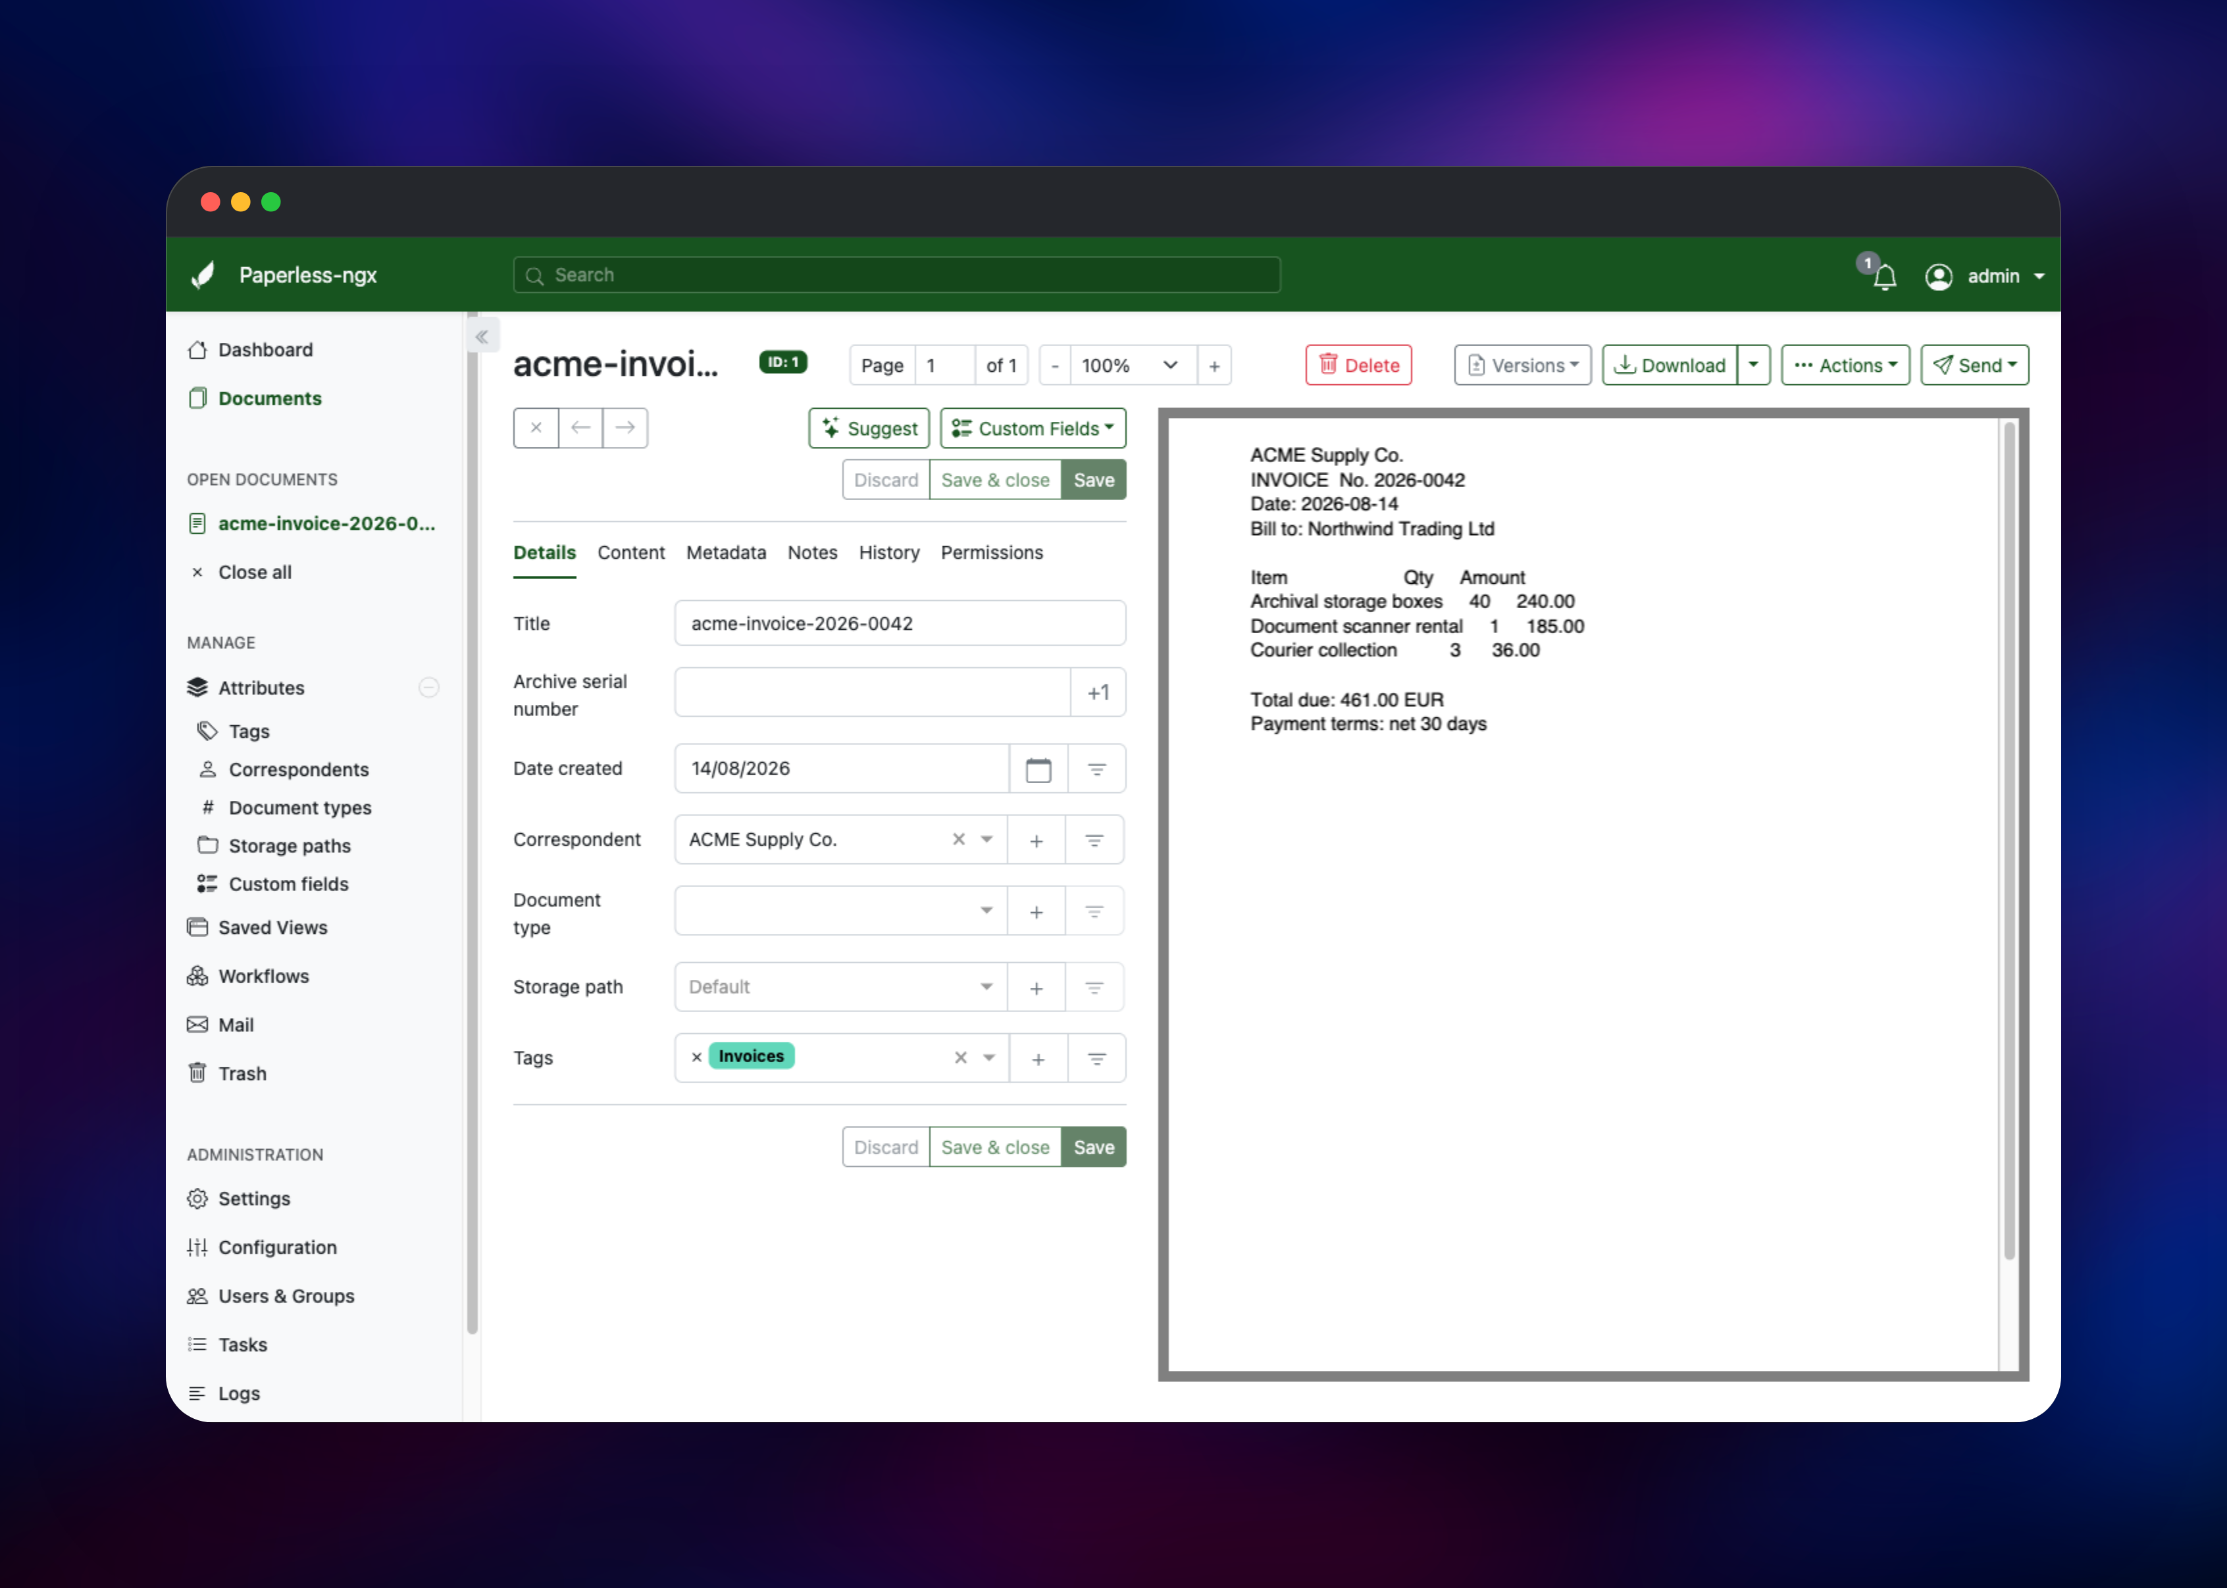The width and height of the screenshot is (2227, 1588).
Task: Switch to the History tab
Action: (x=888, y=553)
